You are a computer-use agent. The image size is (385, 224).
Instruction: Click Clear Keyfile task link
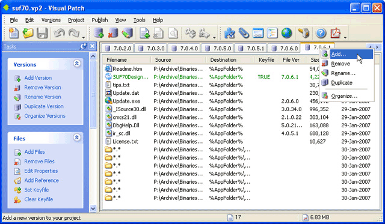coord(38,199)
